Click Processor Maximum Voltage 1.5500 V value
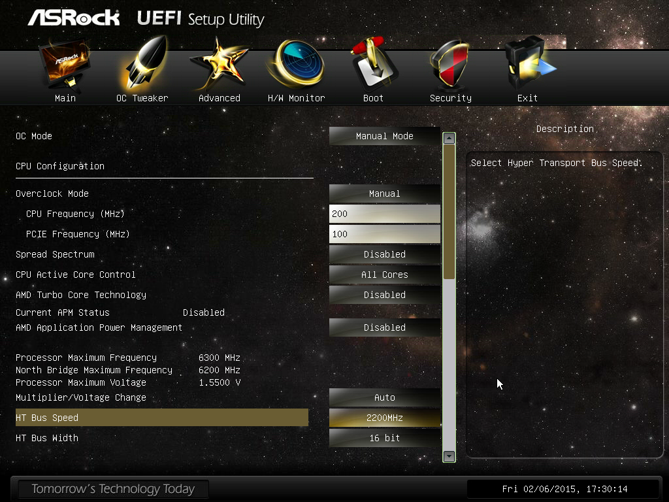669x502 pixels. tap(220, 382)
